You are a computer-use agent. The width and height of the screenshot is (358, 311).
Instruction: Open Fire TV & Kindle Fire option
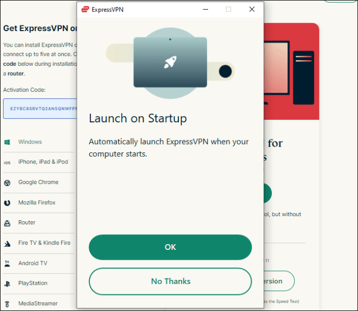pos(44,243)
